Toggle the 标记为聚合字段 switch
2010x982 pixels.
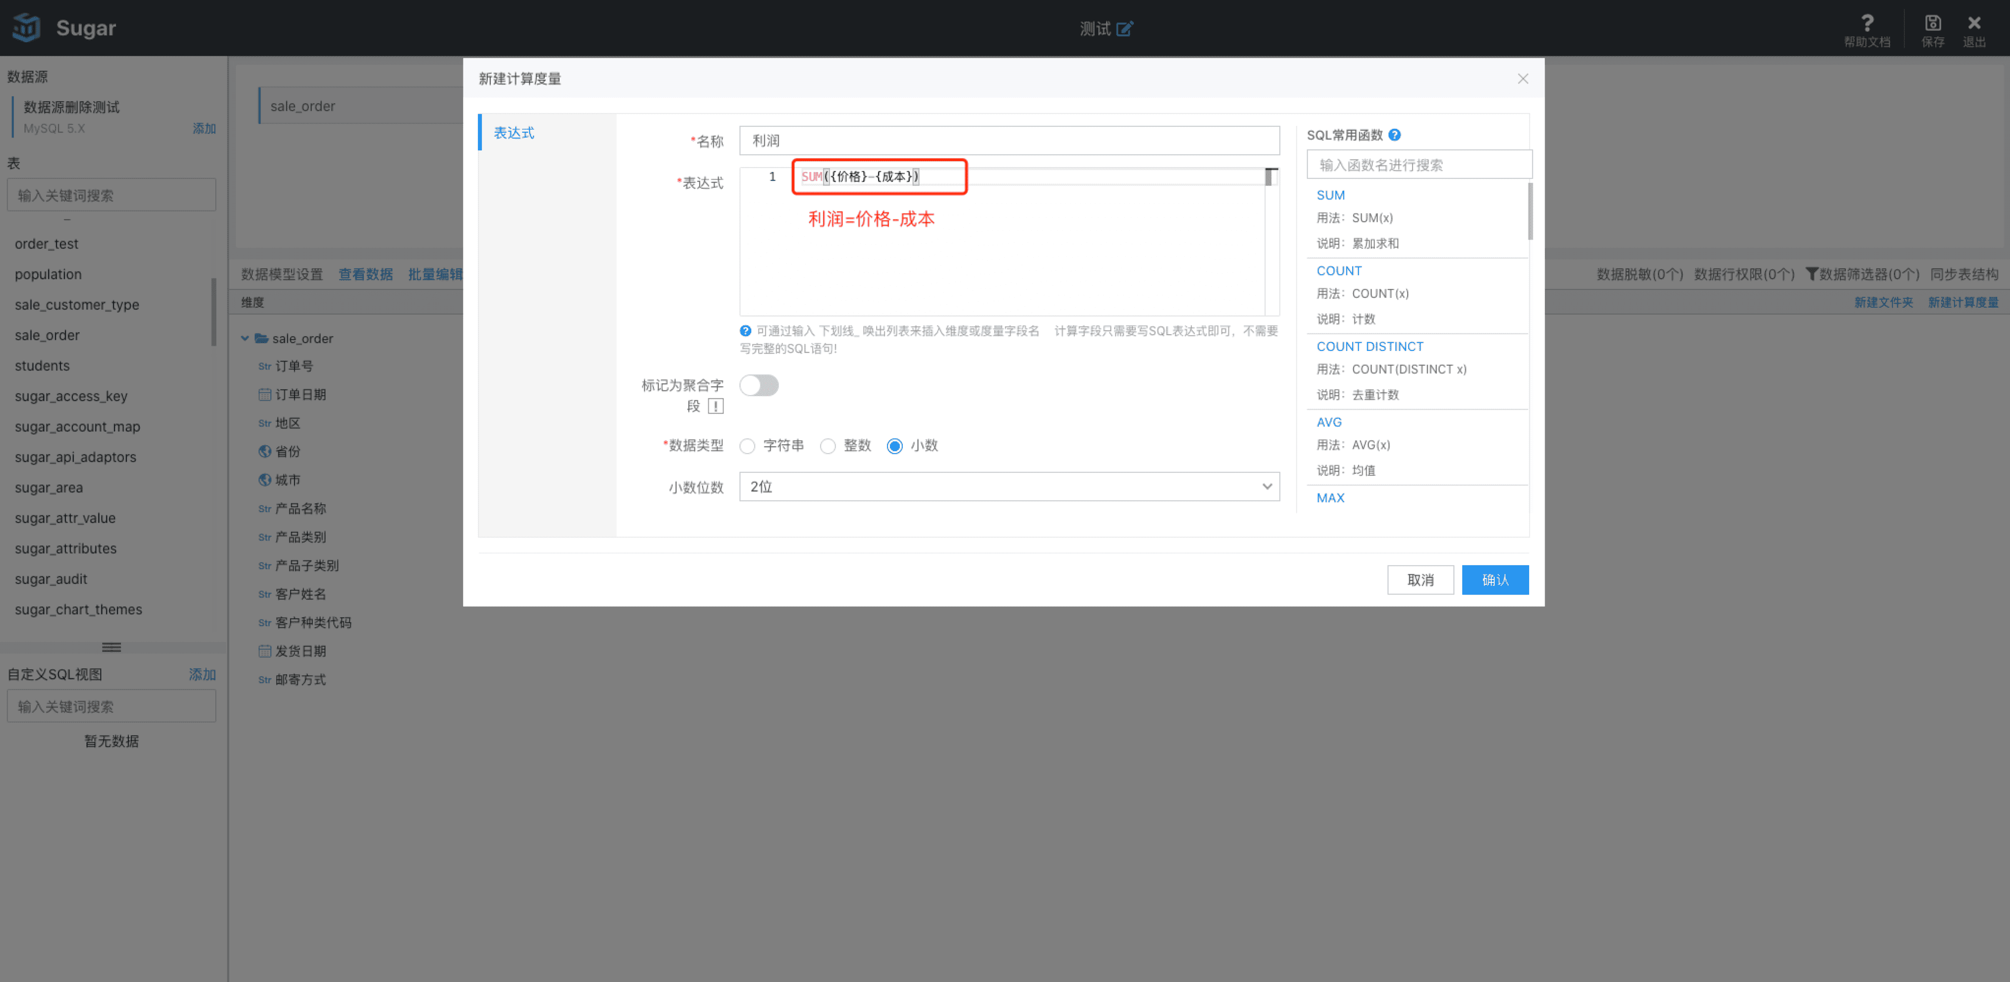[x=759, y=385]
